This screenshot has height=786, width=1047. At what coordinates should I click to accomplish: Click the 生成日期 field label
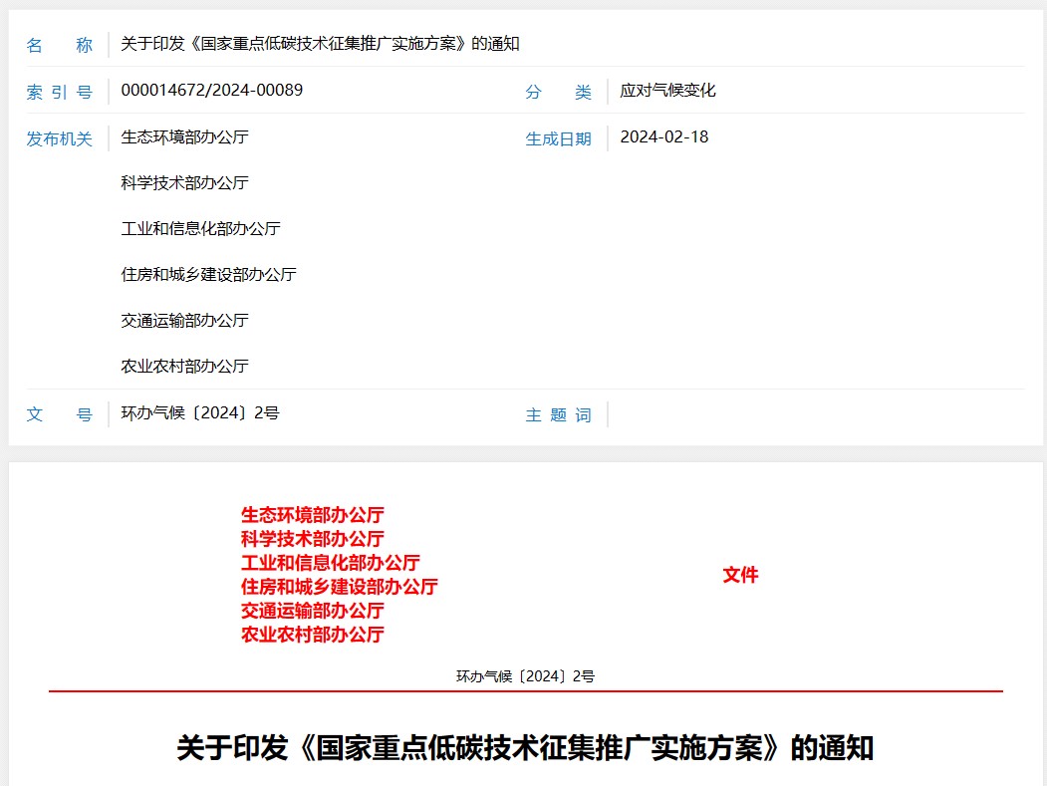click(x=558, y=138)
